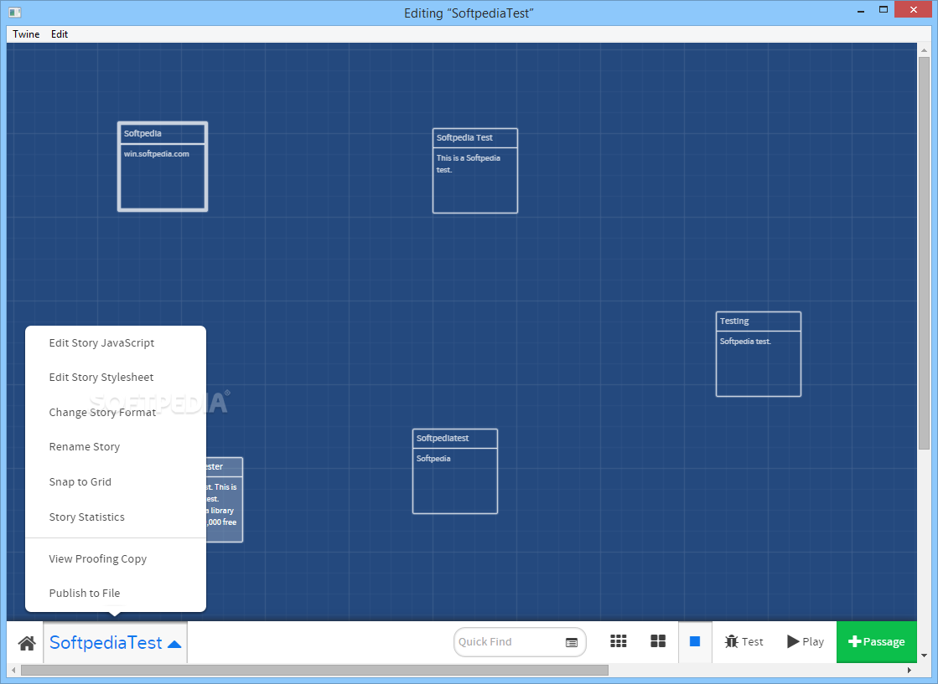Select the Testing passage
Image resolution: width=938 pixels, height=684 pixels.
[x=759, y=354]
